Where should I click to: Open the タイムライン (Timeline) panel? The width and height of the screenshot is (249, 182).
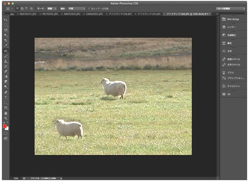[x=233, y=86]
